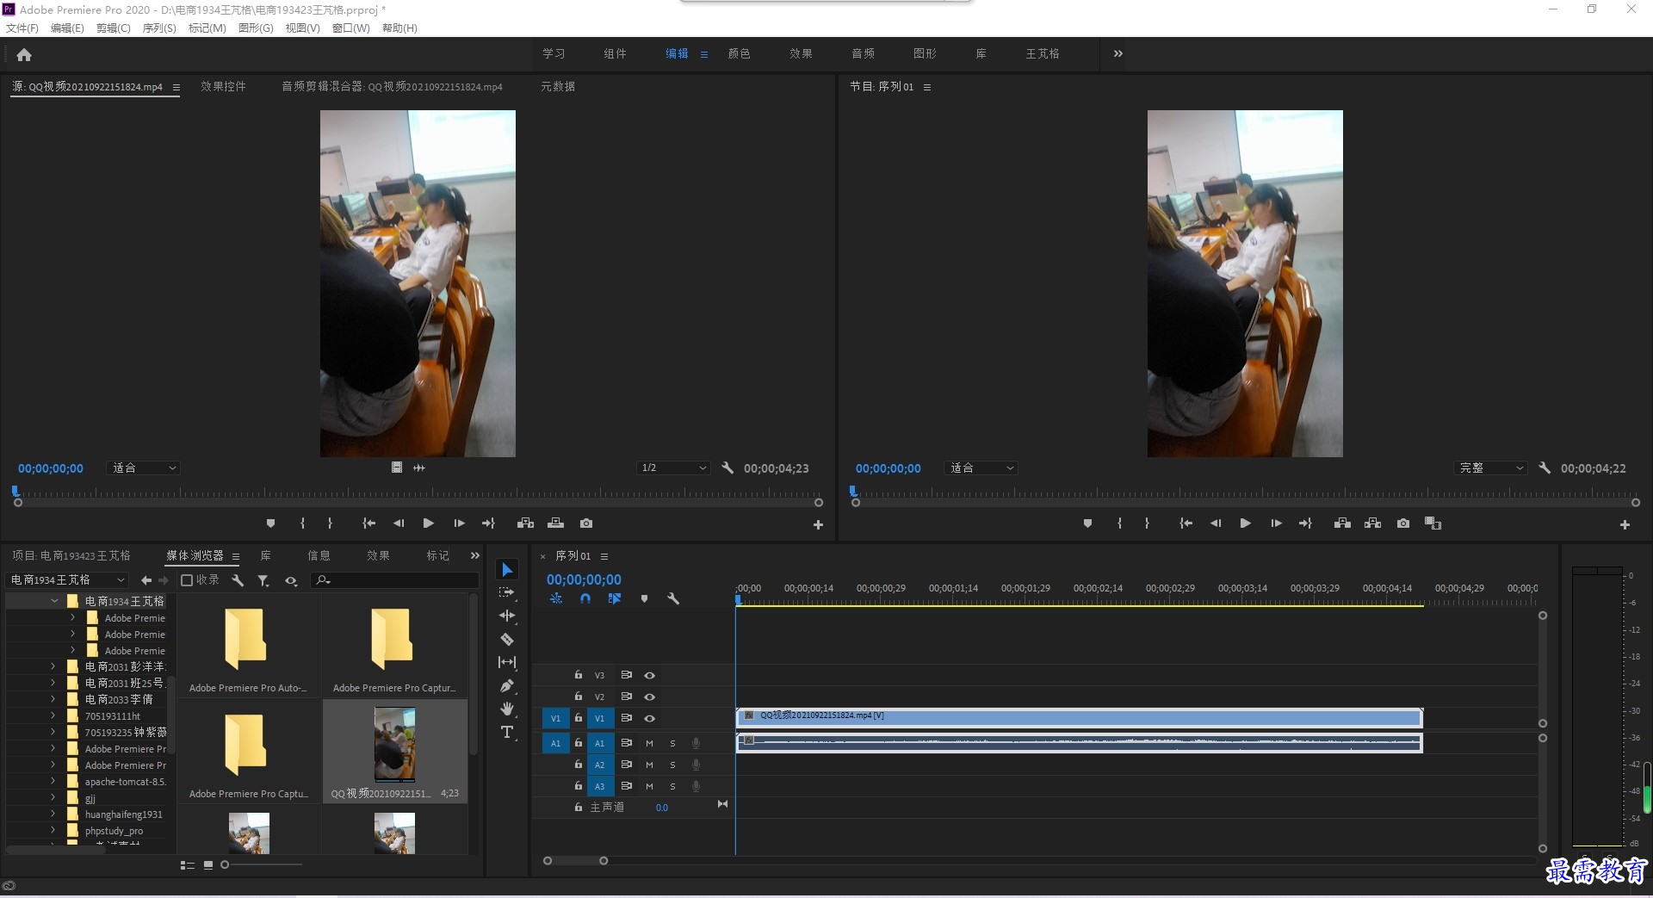Switch to 音频 workspace
This screenshot has height=898, width=1653.
863,53
